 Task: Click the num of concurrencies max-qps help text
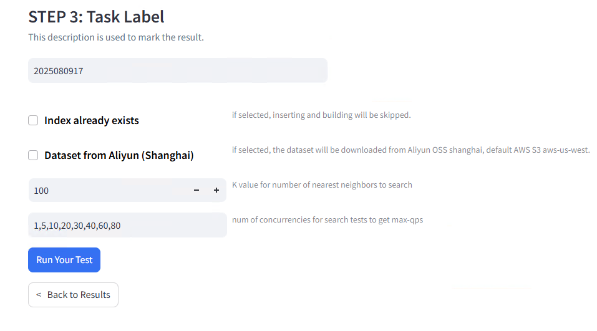click(328, 220)
